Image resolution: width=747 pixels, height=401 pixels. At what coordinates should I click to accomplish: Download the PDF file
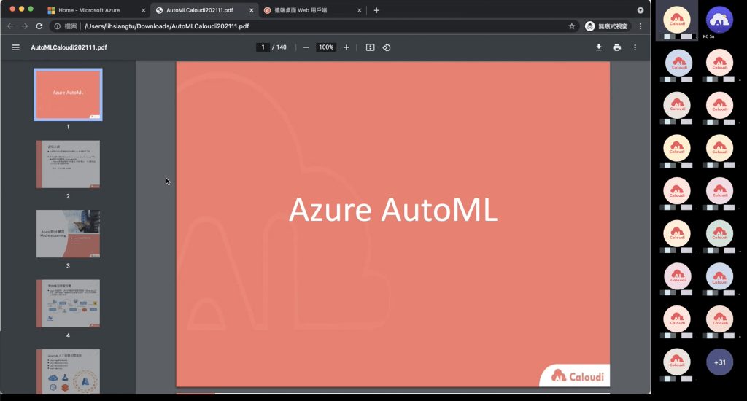(x=599, y=47)
